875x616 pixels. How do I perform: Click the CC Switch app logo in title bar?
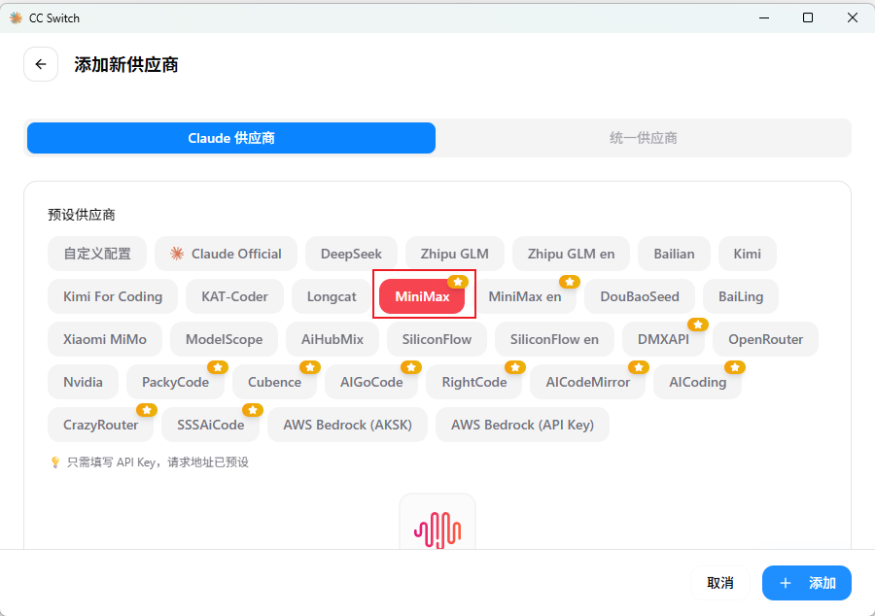17,17
